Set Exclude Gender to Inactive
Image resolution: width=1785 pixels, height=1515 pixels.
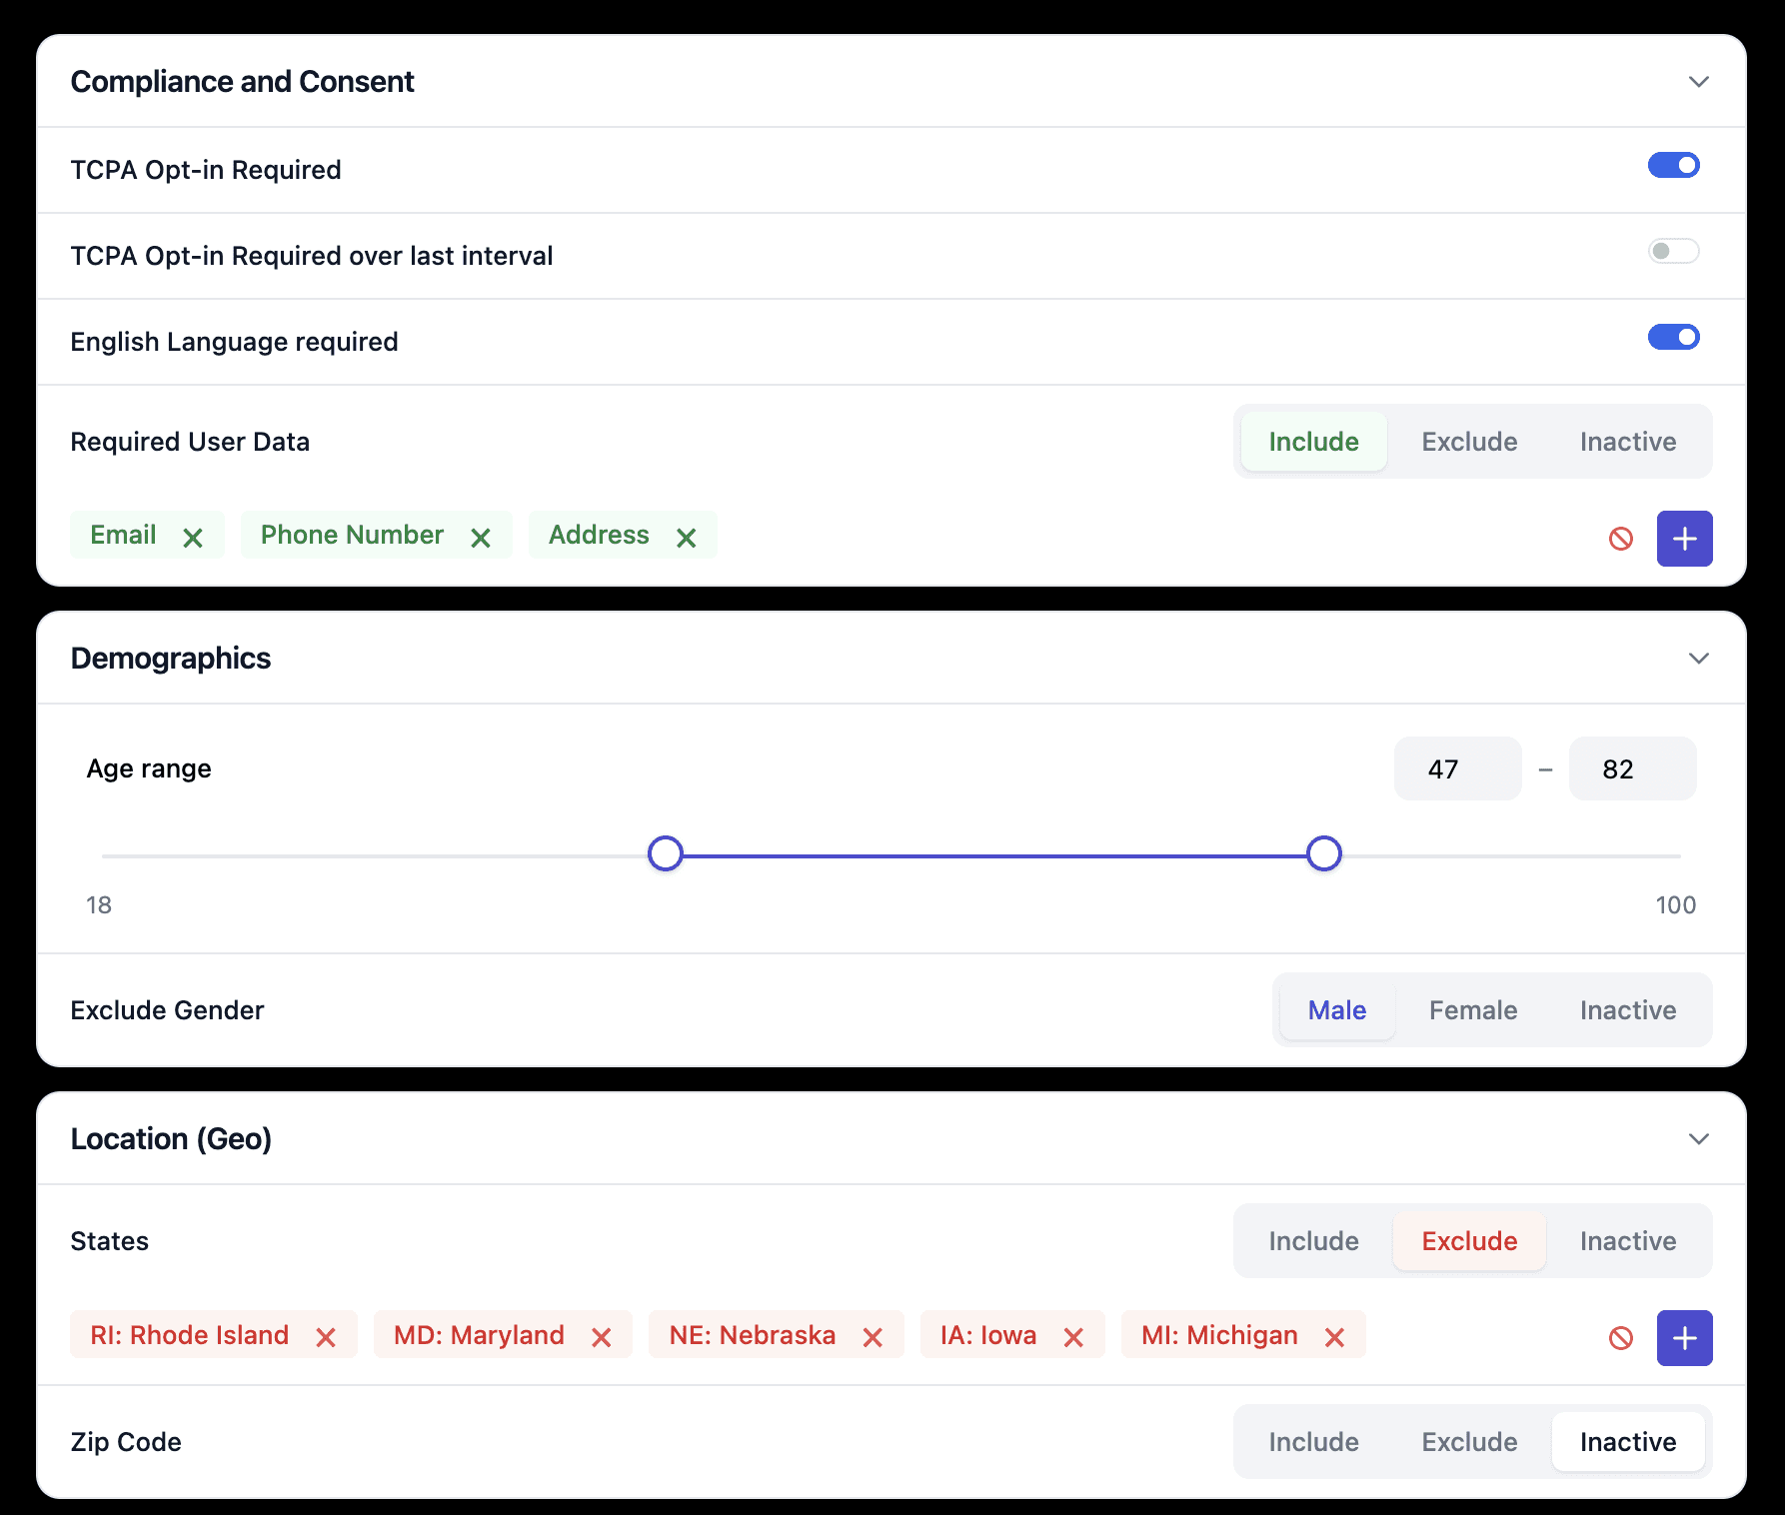click(1628, 1010)
